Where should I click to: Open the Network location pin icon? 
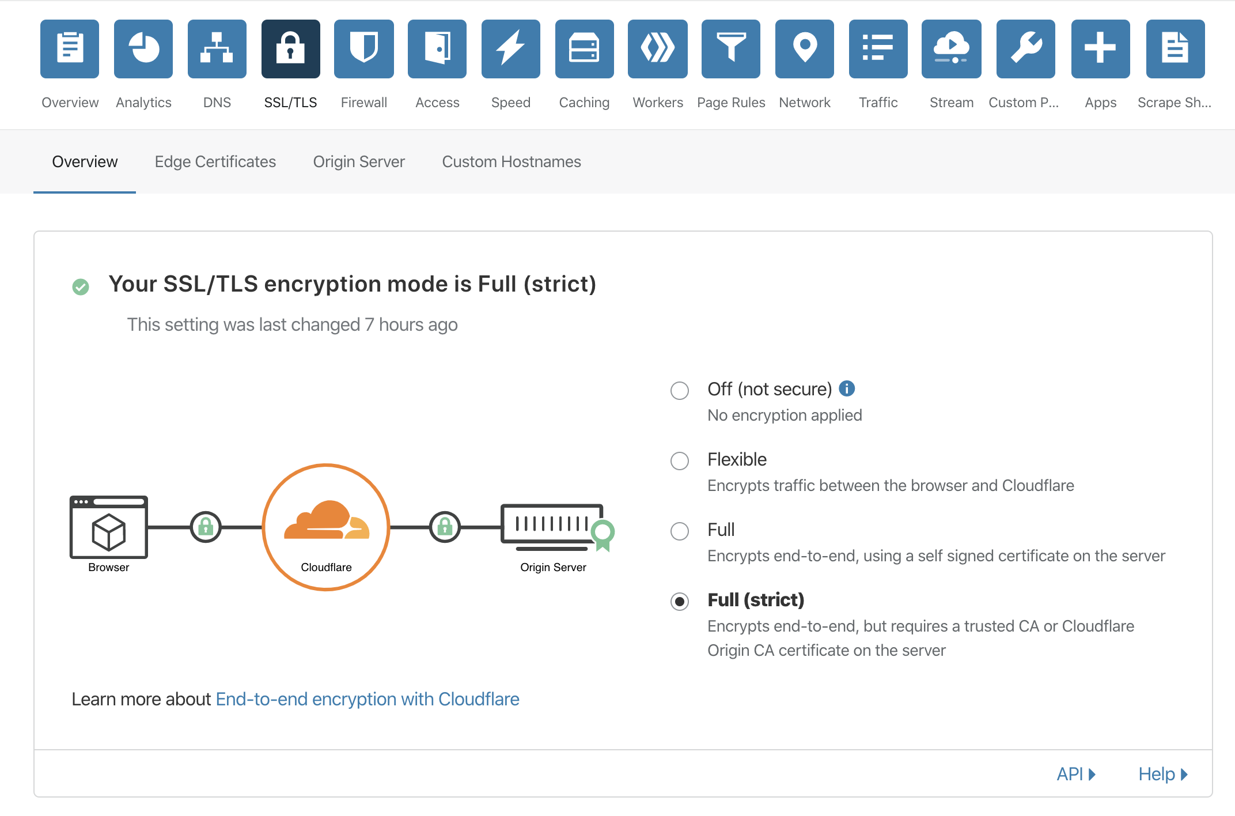pyautogui.click(x=805, y=49)
